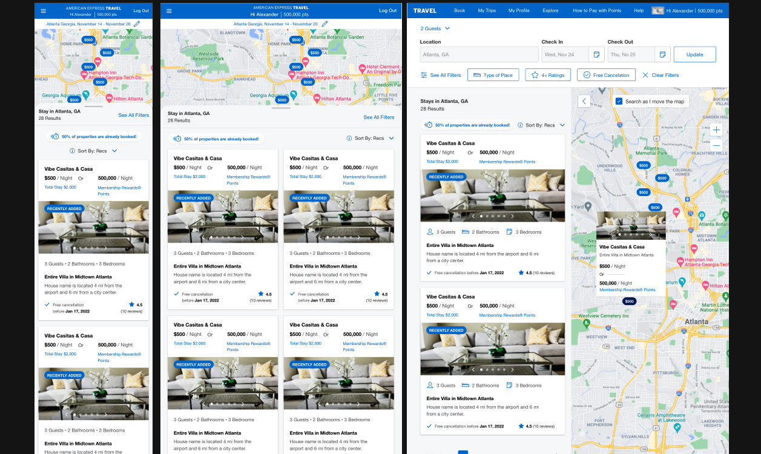Click the info icon beside tablet Sort By
Viewport: 761px width, 454px height.
350,139
